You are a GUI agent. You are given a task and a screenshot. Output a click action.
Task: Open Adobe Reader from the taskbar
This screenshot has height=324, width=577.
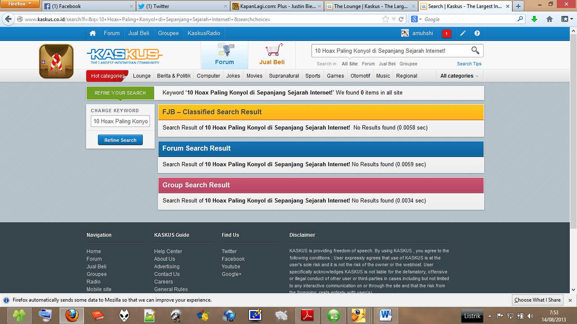click(307, 315)
